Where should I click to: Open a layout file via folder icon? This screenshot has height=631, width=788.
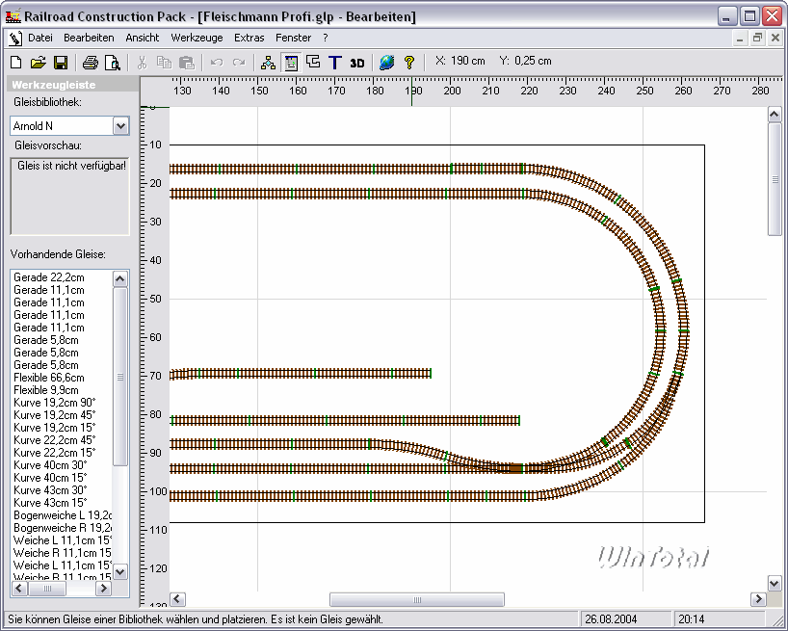[x=38, y=62]
